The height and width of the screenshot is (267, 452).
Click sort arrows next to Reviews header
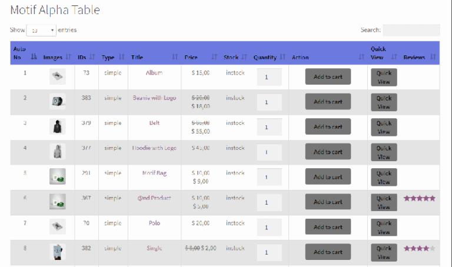click(x=433, y=56)
